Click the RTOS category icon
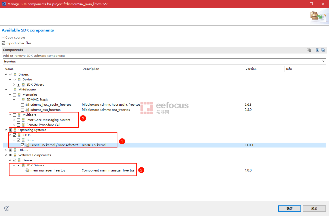 pyautogui.click(x=19, y=135)
